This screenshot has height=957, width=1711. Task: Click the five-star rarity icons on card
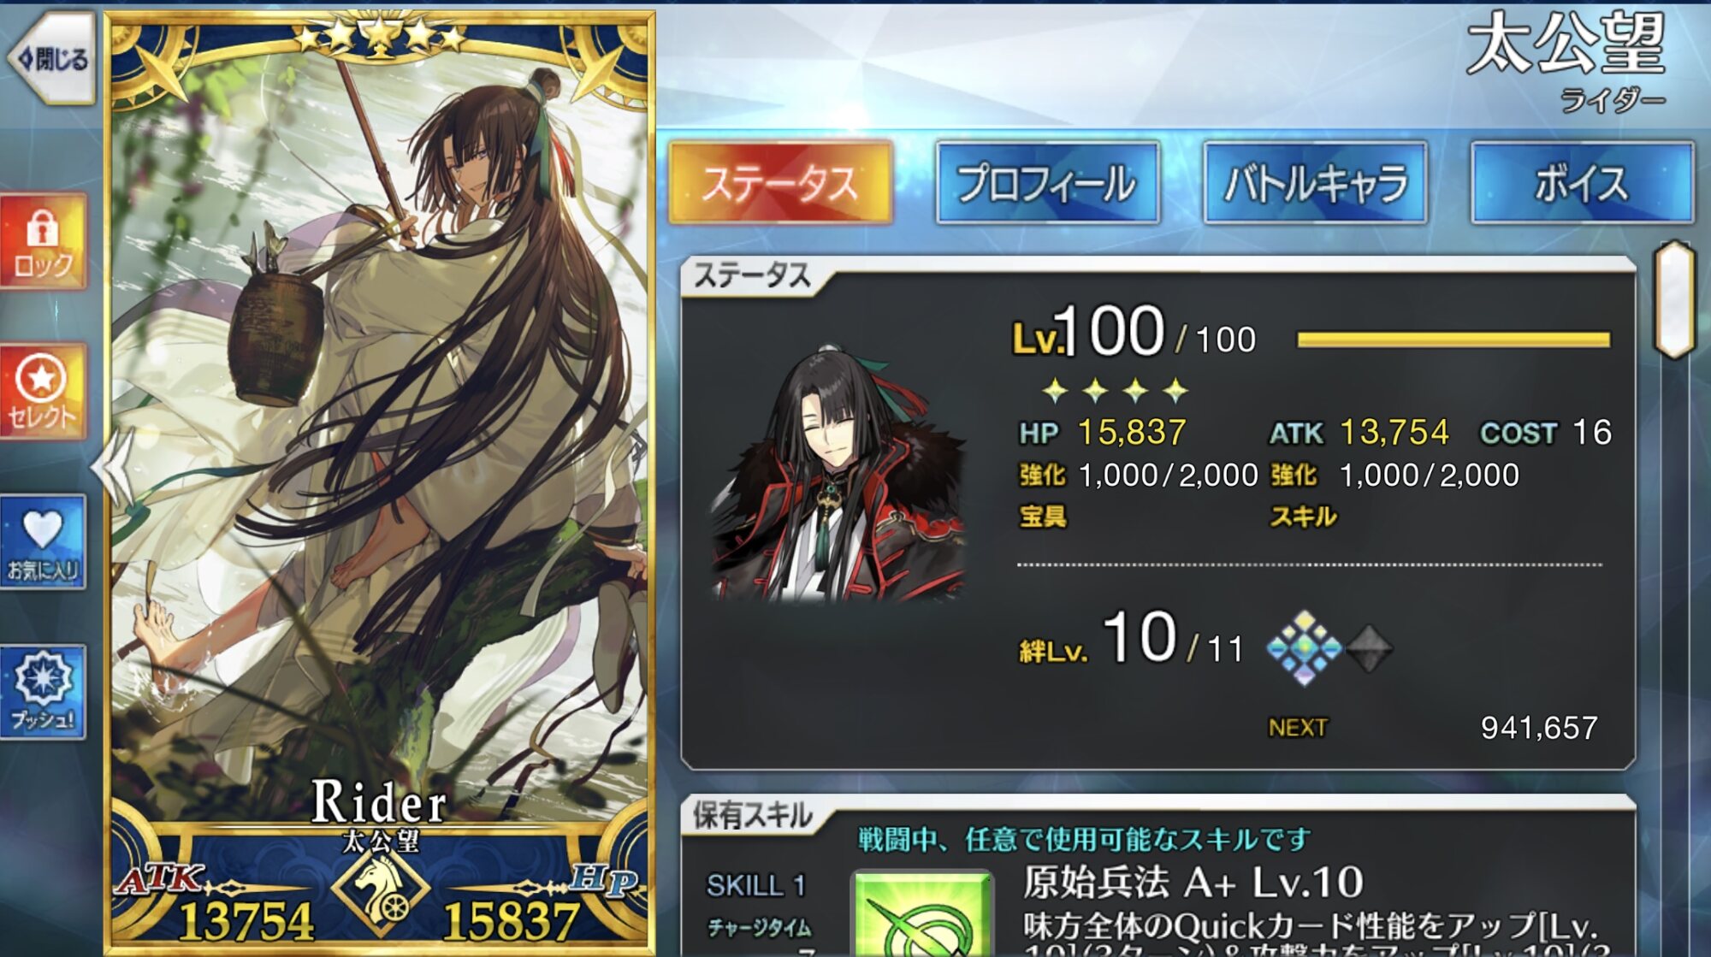click(x=378, y=36)
